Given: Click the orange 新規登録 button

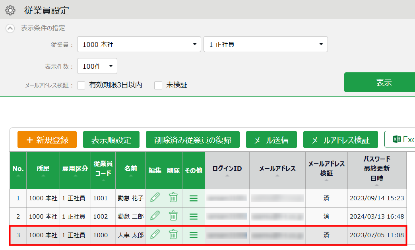Looking at the screenshot, I should 47,140.
